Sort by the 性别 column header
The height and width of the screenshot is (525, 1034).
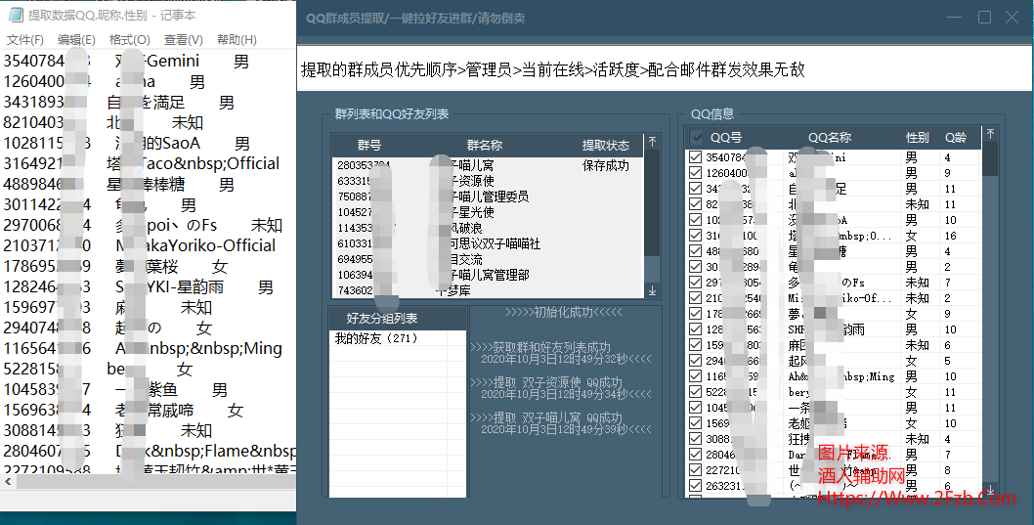(917, 138)
